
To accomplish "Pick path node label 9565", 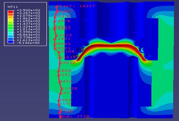I will [x=65, y=100].
